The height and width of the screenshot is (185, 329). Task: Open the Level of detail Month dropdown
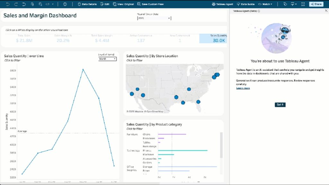click(107, 59)
